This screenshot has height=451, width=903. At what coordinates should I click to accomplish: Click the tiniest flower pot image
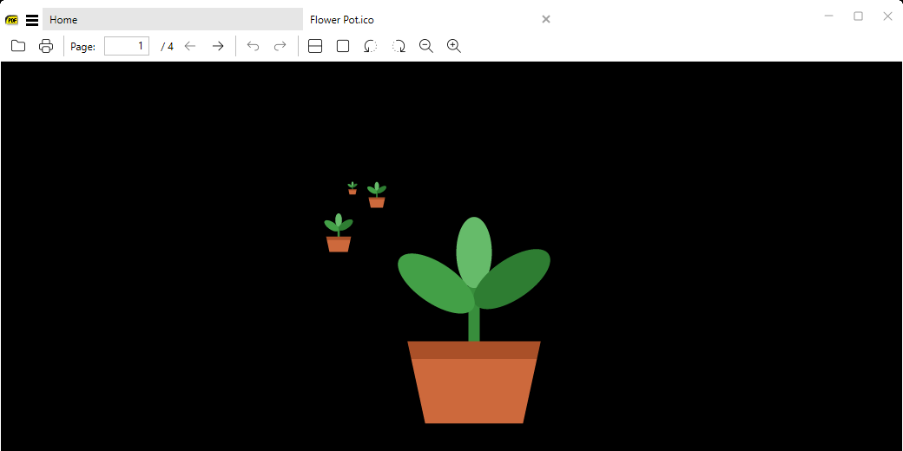(353, 188)
